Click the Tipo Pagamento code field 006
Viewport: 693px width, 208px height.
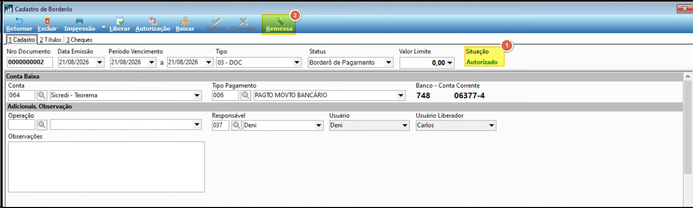(x=225, y=96)
